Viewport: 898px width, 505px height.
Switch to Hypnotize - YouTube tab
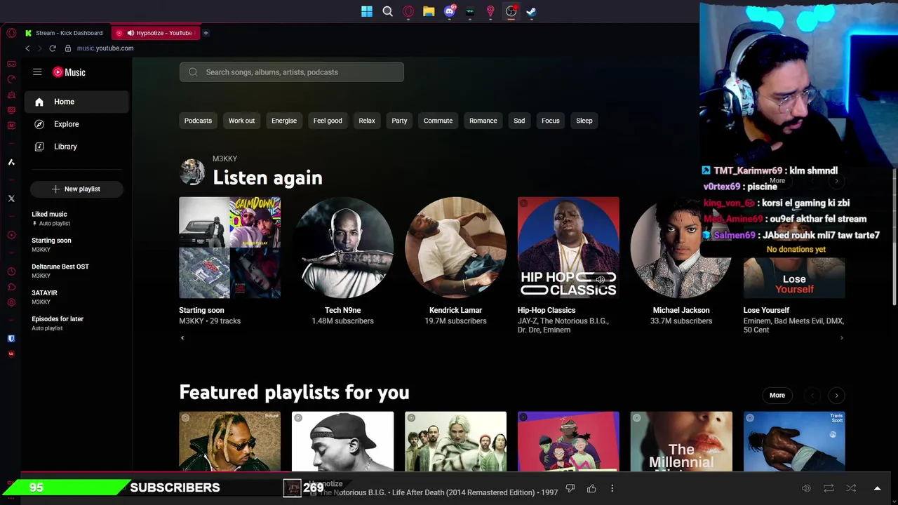(x=156, y=33)
